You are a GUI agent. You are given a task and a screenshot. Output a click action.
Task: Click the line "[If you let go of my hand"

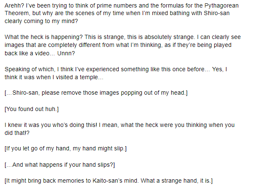point(66,149)
